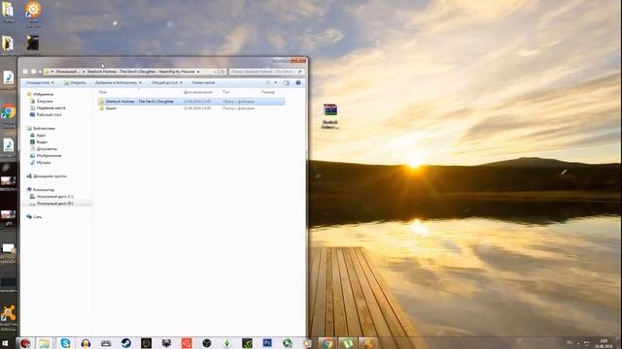Sort by the Дата изменения column
This screenshot has width=622, height=349.
point(198,92)
